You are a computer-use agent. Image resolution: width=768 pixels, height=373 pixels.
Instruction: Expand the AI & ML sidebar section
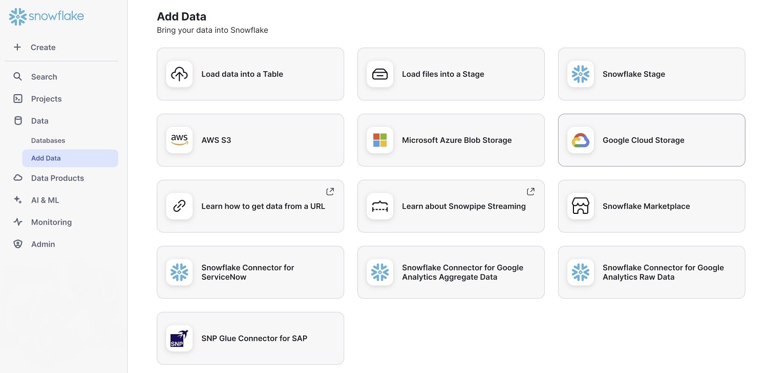coord(45,200)
